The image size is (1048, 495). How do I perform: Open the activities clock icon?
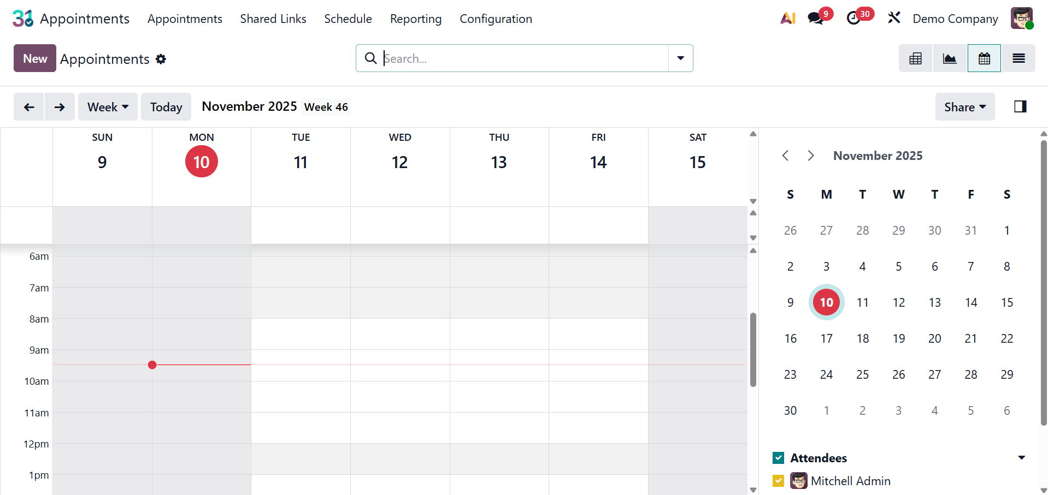click(x=853, y=19)
